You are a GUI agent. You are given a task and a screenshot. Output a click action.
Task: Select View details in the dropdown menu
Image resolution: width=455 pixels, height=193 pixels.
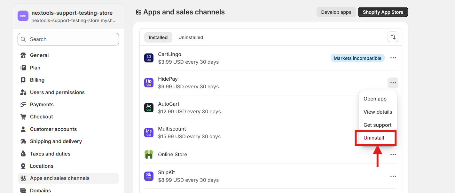click(378, 112)
